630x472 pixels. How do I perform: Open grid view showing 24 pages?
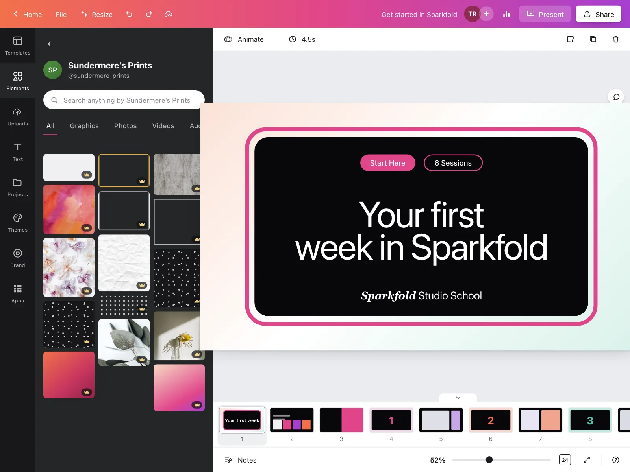(565, 460)
